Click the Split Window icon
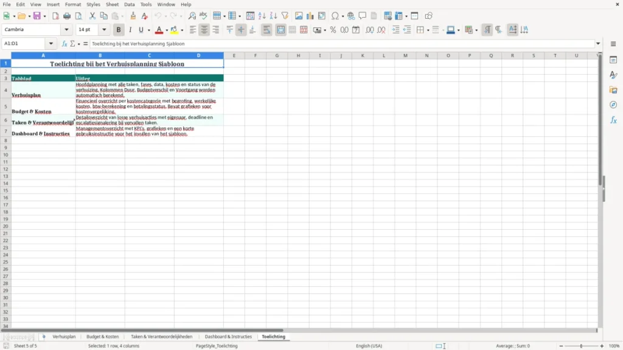This screenshot has width=623, height=350. [x=414, y=16]
